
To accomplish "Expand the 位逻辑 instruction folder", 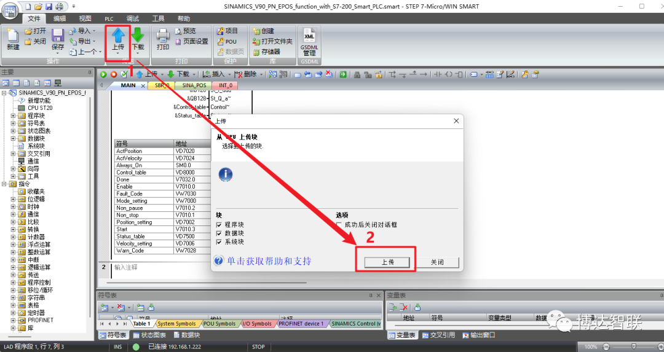I will (13, 199).
